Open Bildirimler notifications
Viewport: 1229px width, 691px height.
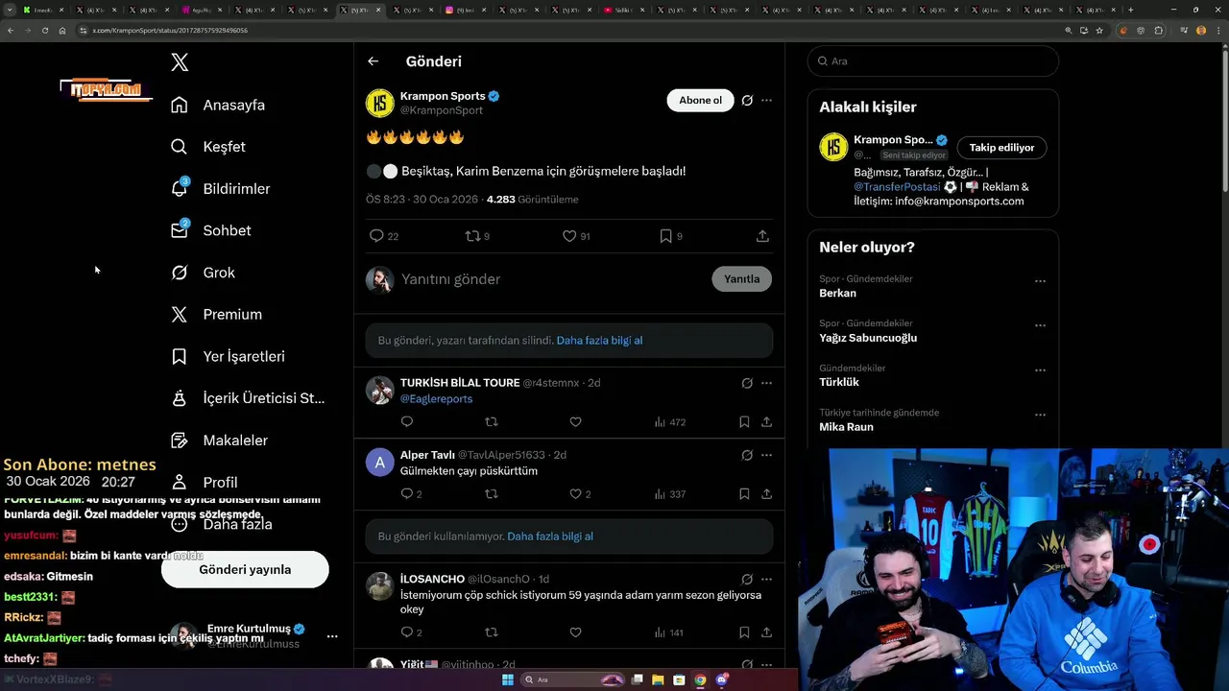pos(220,188)
